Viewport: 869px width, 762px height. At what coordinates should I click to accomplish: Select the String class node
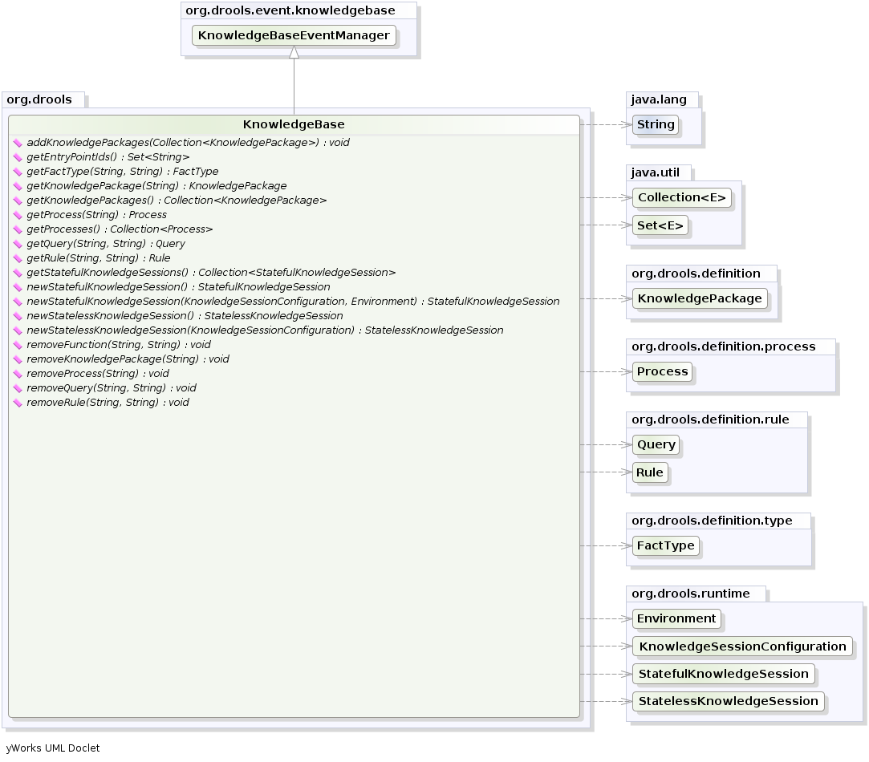click(x=656, y=125)
